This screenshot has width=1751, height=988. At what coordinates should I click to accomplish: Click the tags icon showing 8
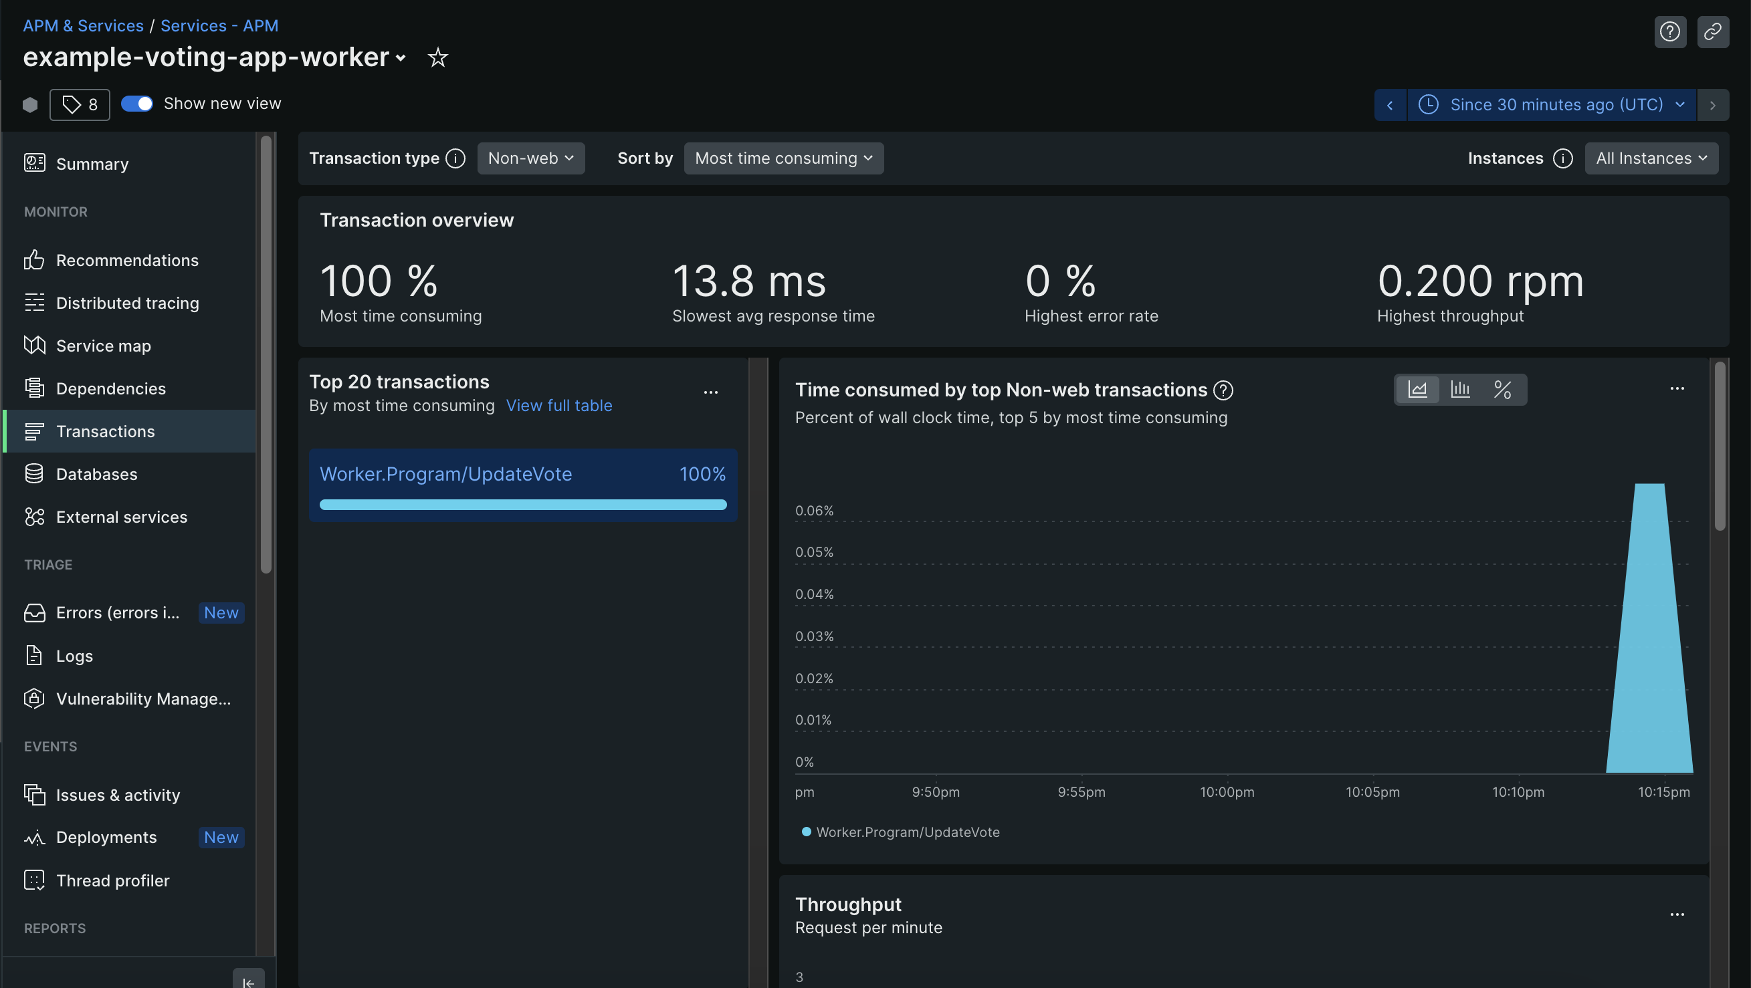coord(80,104)
